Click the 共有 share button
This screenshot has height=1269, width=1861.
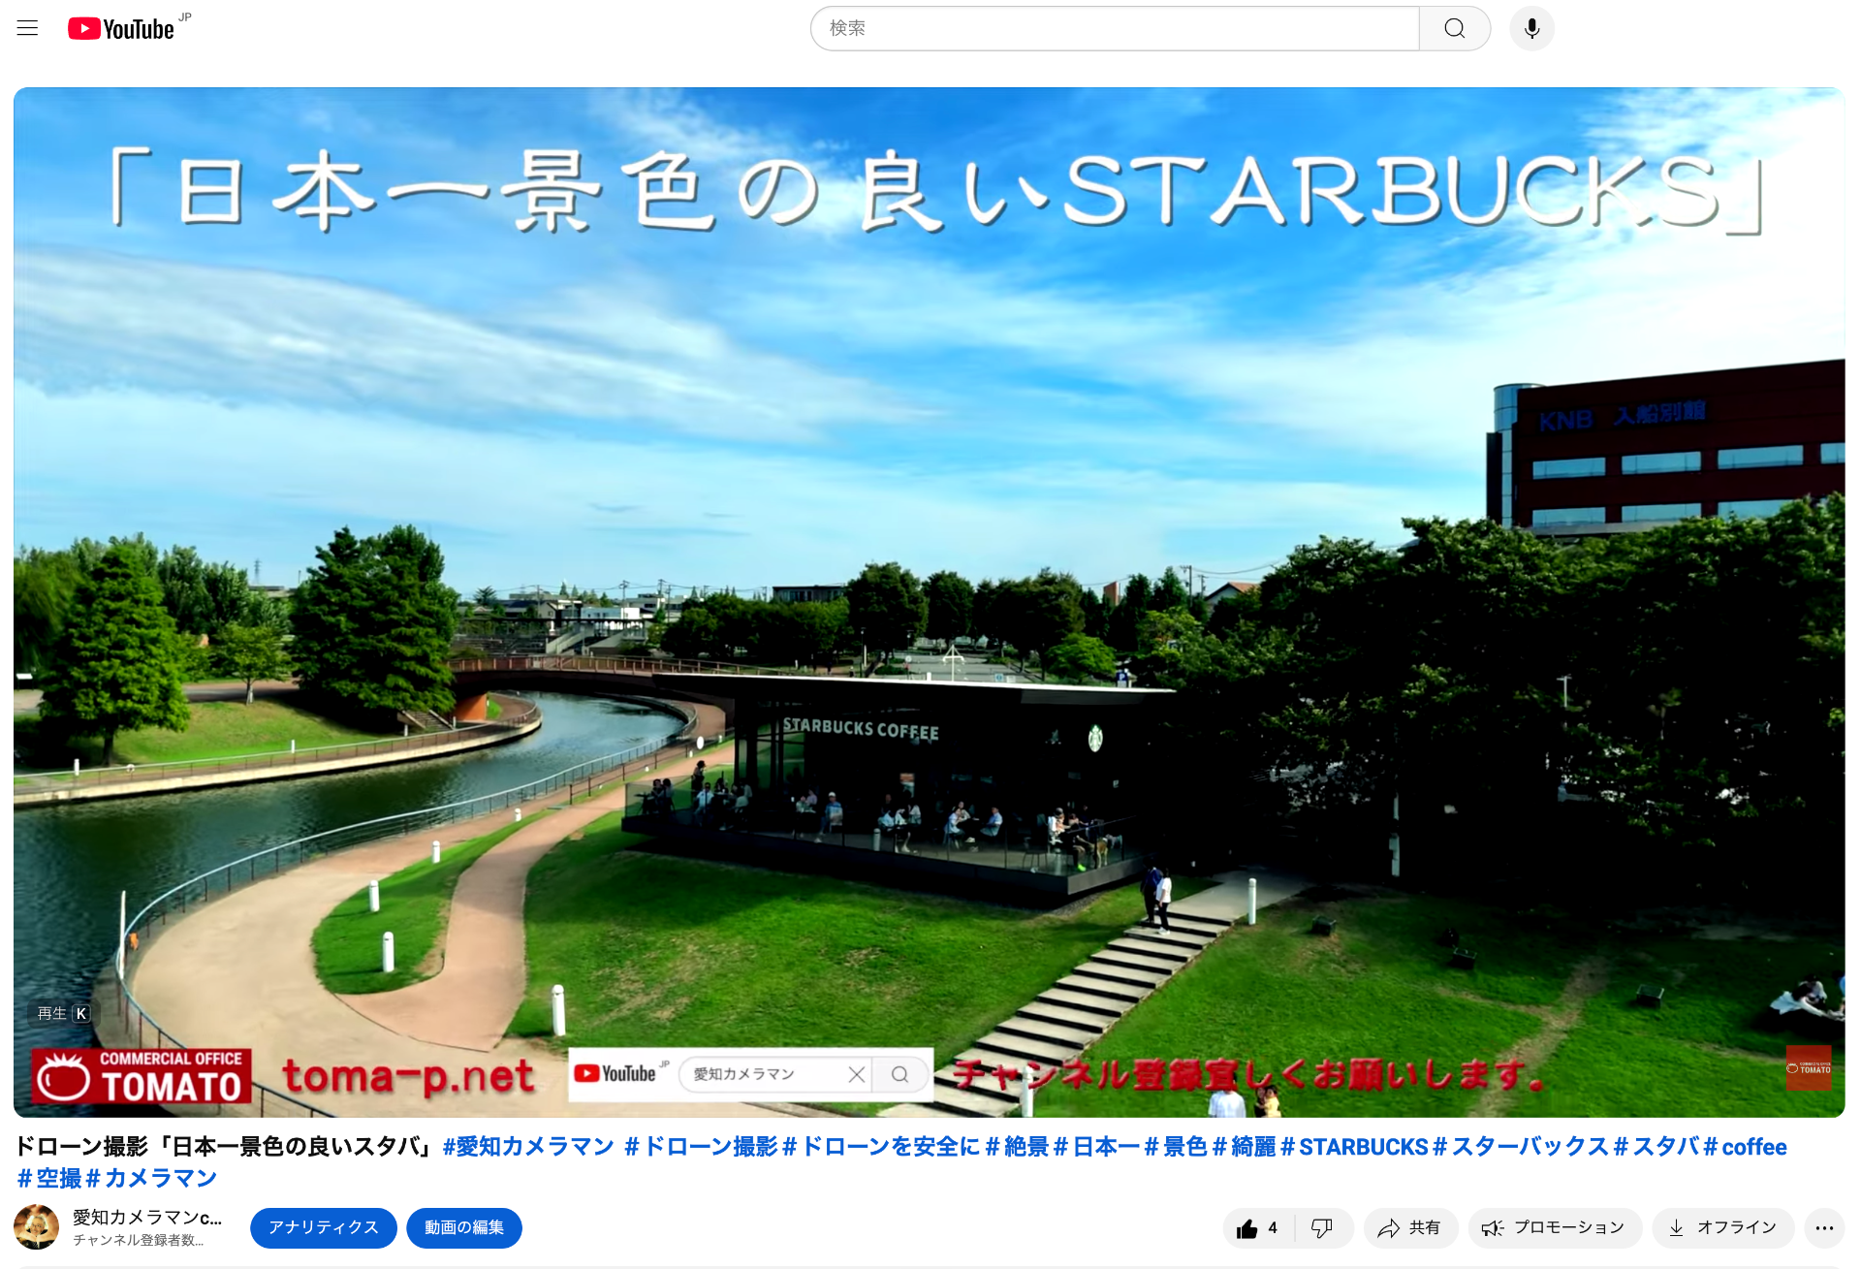[1410, 1228]
